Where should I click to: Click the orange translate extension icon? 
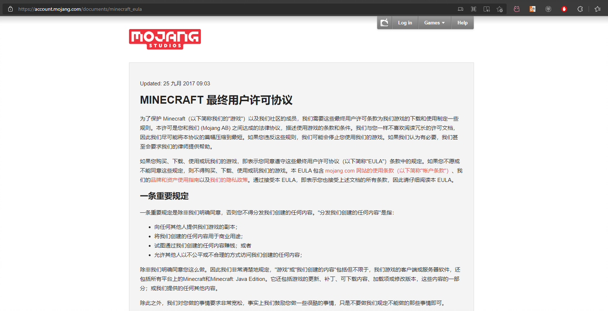(x=533, y=9)
